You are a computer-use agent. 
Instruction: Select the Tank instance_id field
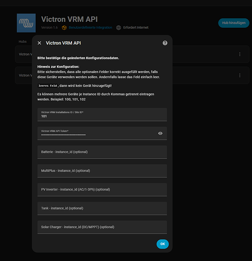102,208
